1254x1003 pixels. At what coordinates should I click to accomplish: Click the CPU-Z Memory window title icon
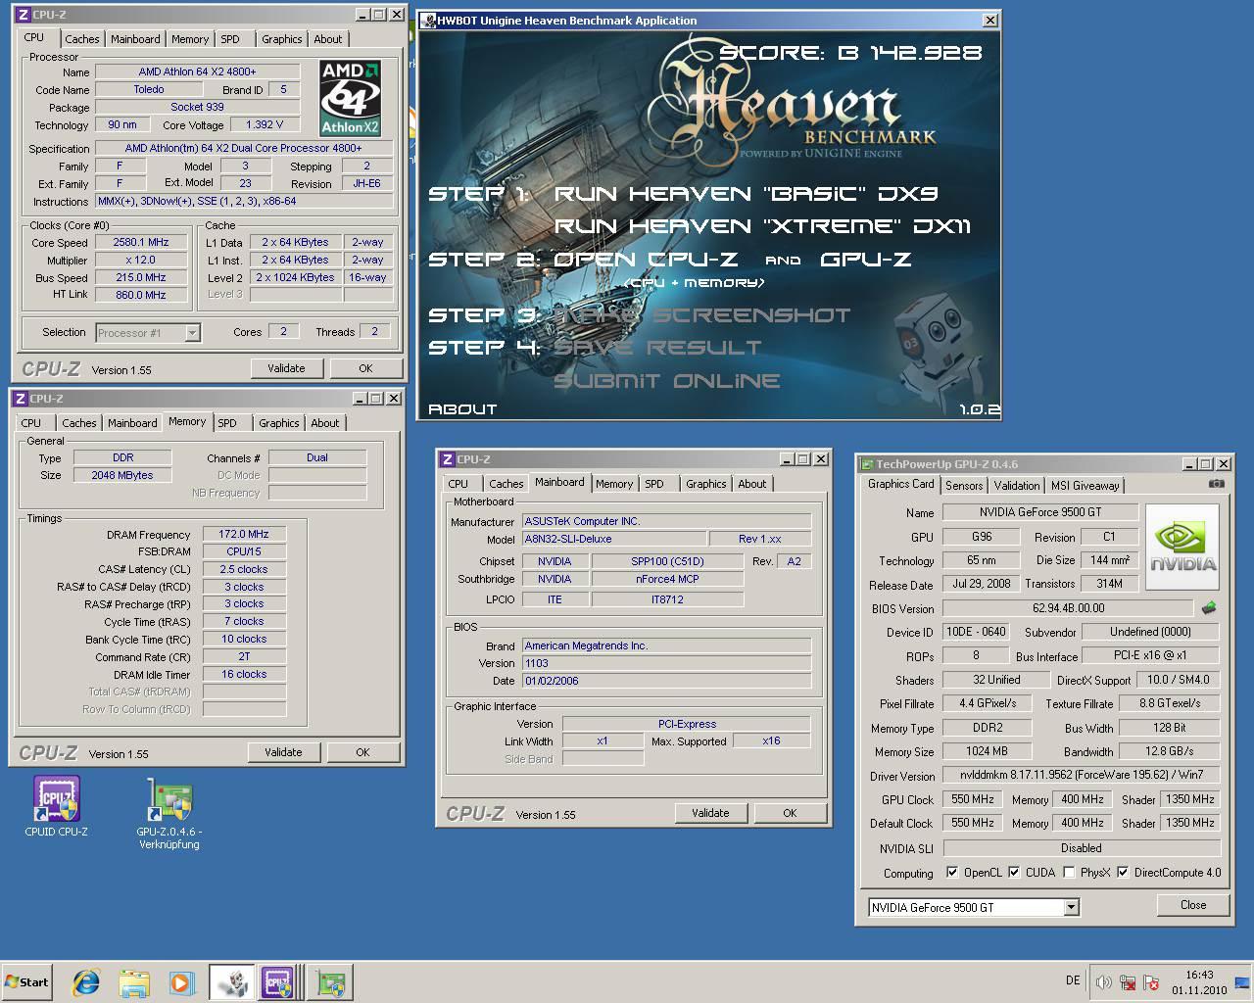21,399
